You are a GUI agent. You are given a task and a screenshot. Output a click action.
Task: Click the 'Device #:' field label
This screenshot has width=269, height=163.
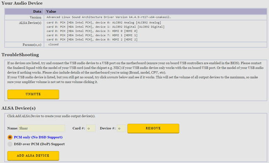point(108,128)
